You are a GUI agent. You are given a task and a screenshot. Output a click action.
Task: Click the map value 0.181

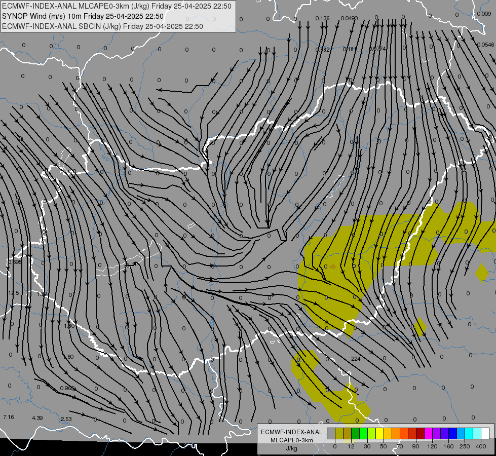point(350,49)
